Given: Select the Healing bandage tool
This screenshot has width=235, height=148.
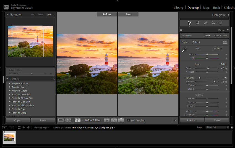Looking at the screenshot, I should coord(205,23).
